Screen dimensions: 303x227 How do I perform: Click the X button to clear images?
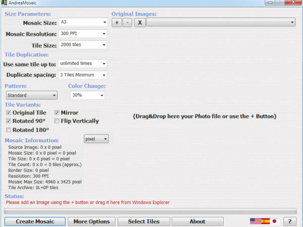pyautogui.click(x=140, y=23)
